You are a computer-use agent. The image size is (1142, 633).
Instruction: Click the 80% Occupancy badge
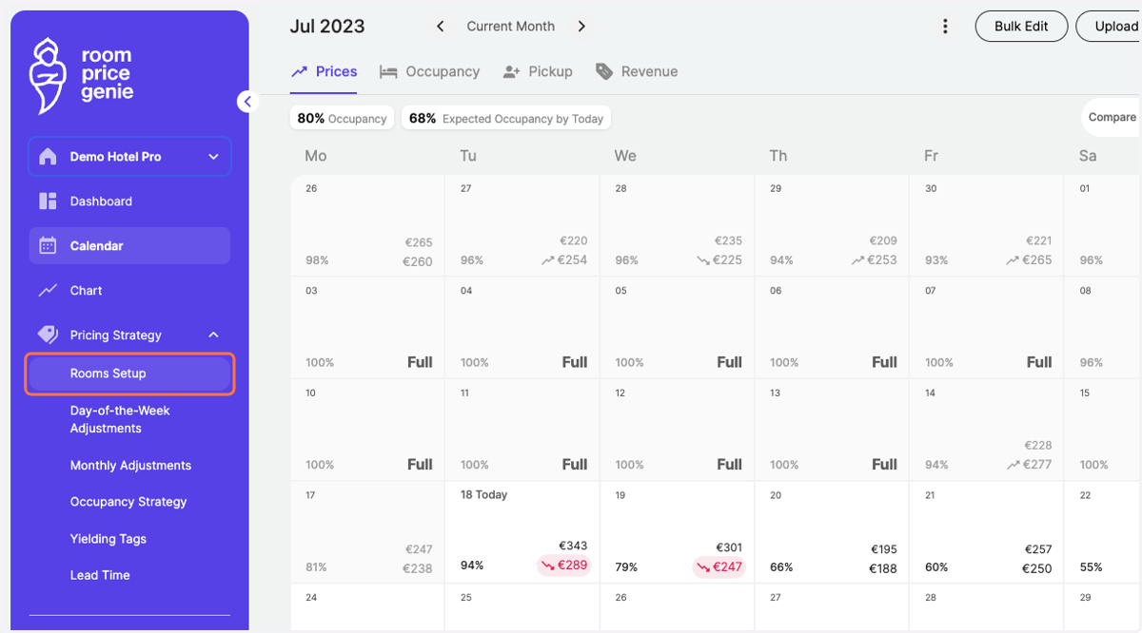click(342, 119)
